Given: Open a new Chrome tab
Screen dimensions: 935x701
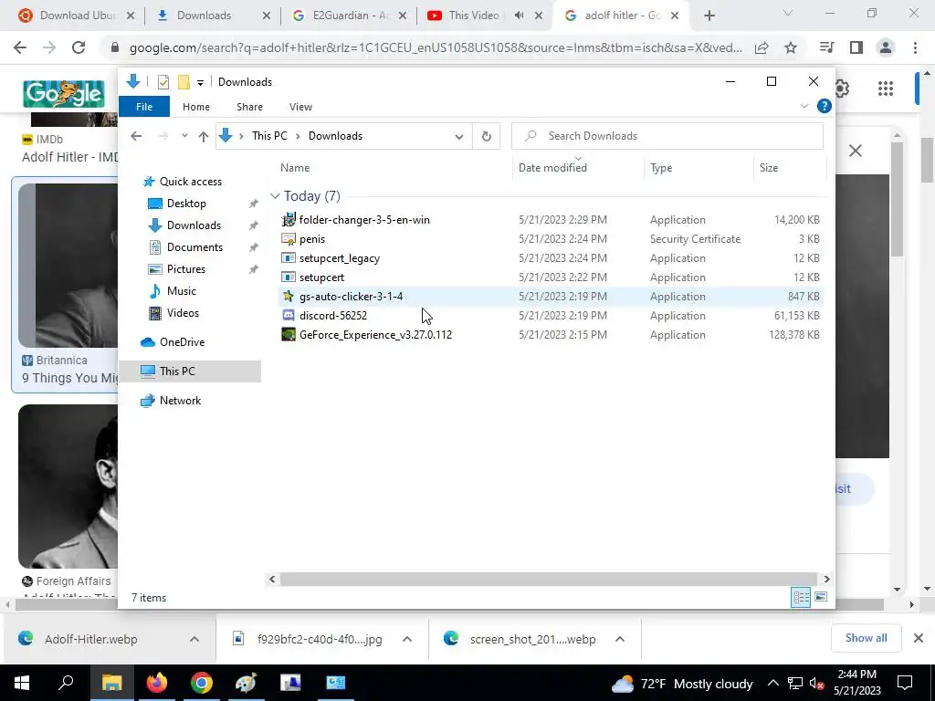Looking at the screenshot, I should tap(709, 16).
